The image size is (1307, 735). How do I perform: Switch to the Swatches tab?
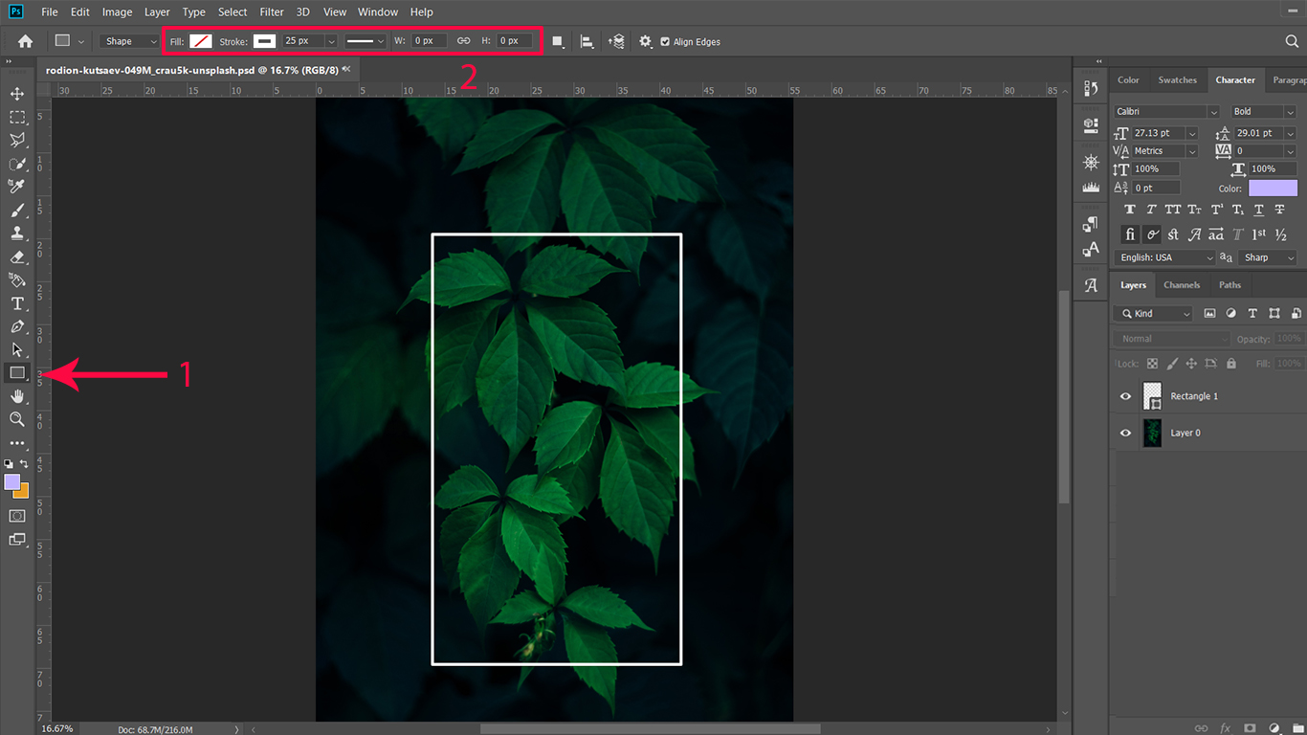point(1177,80)
